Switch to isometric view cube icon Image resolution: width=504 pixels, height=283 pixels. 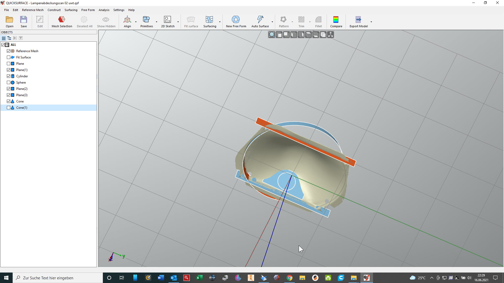pos(323,35)
